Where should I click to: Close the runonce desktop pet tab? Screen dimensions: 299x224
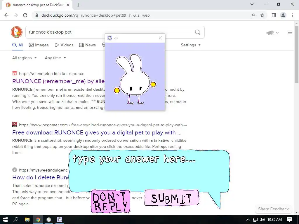click(x=68, y=5)
